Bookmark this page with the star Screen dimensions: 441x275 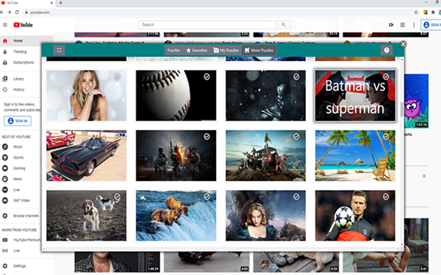point(416,12)
